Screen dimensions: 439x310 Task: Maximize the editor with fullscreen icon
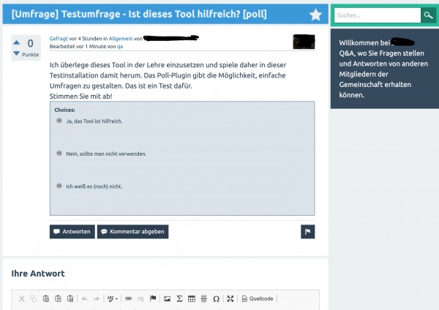pyautogui.click(x=230, y=298)
